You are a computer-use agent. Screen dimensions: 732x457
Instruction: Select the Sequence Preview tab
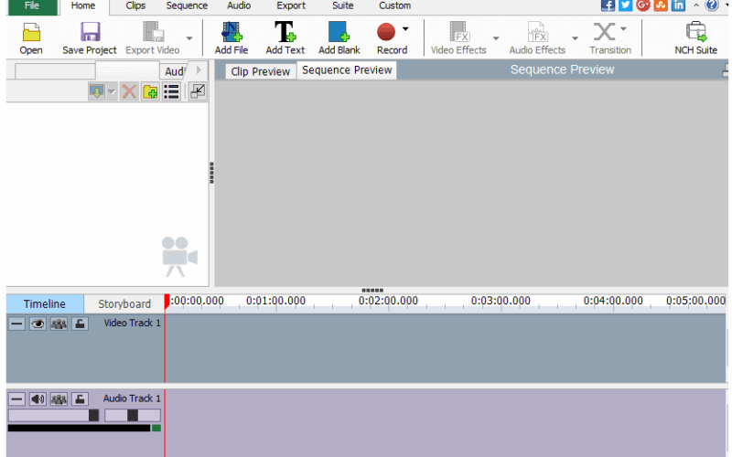pyautogui.click(x=347, y=70)
